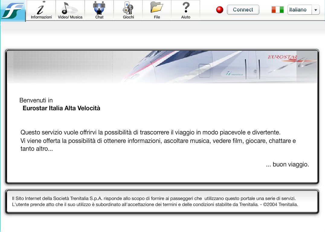This screenshot has height=232, width=325.
Task: Click the red connection status indicator
Action: (x=220, y=10)
